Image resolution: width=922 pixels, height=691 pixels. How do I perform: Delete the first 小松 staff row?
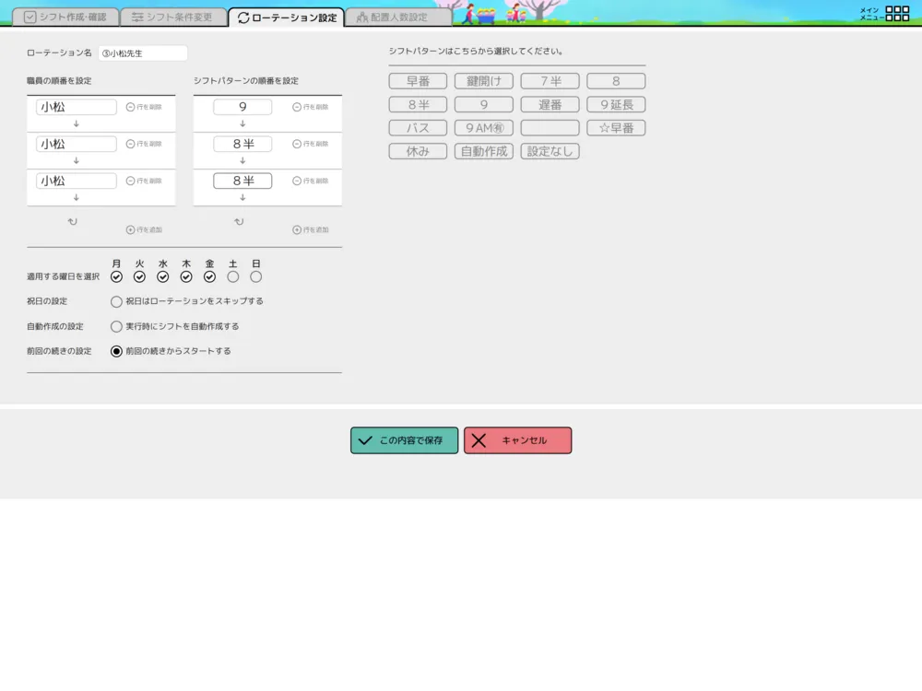pyautogui.click(x=144, y=107)
